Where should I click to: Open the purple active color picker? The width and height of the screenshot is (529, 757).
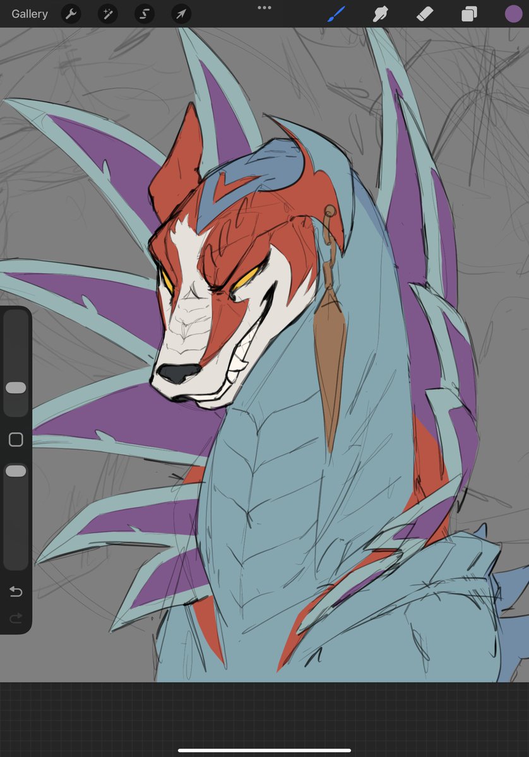pyautogui.click(x=513, y=14)
